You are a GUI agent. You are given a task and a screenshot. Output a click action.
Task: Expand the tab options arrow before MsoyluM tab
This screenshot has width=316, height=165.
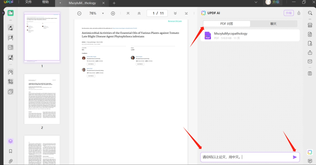[60, 3]
